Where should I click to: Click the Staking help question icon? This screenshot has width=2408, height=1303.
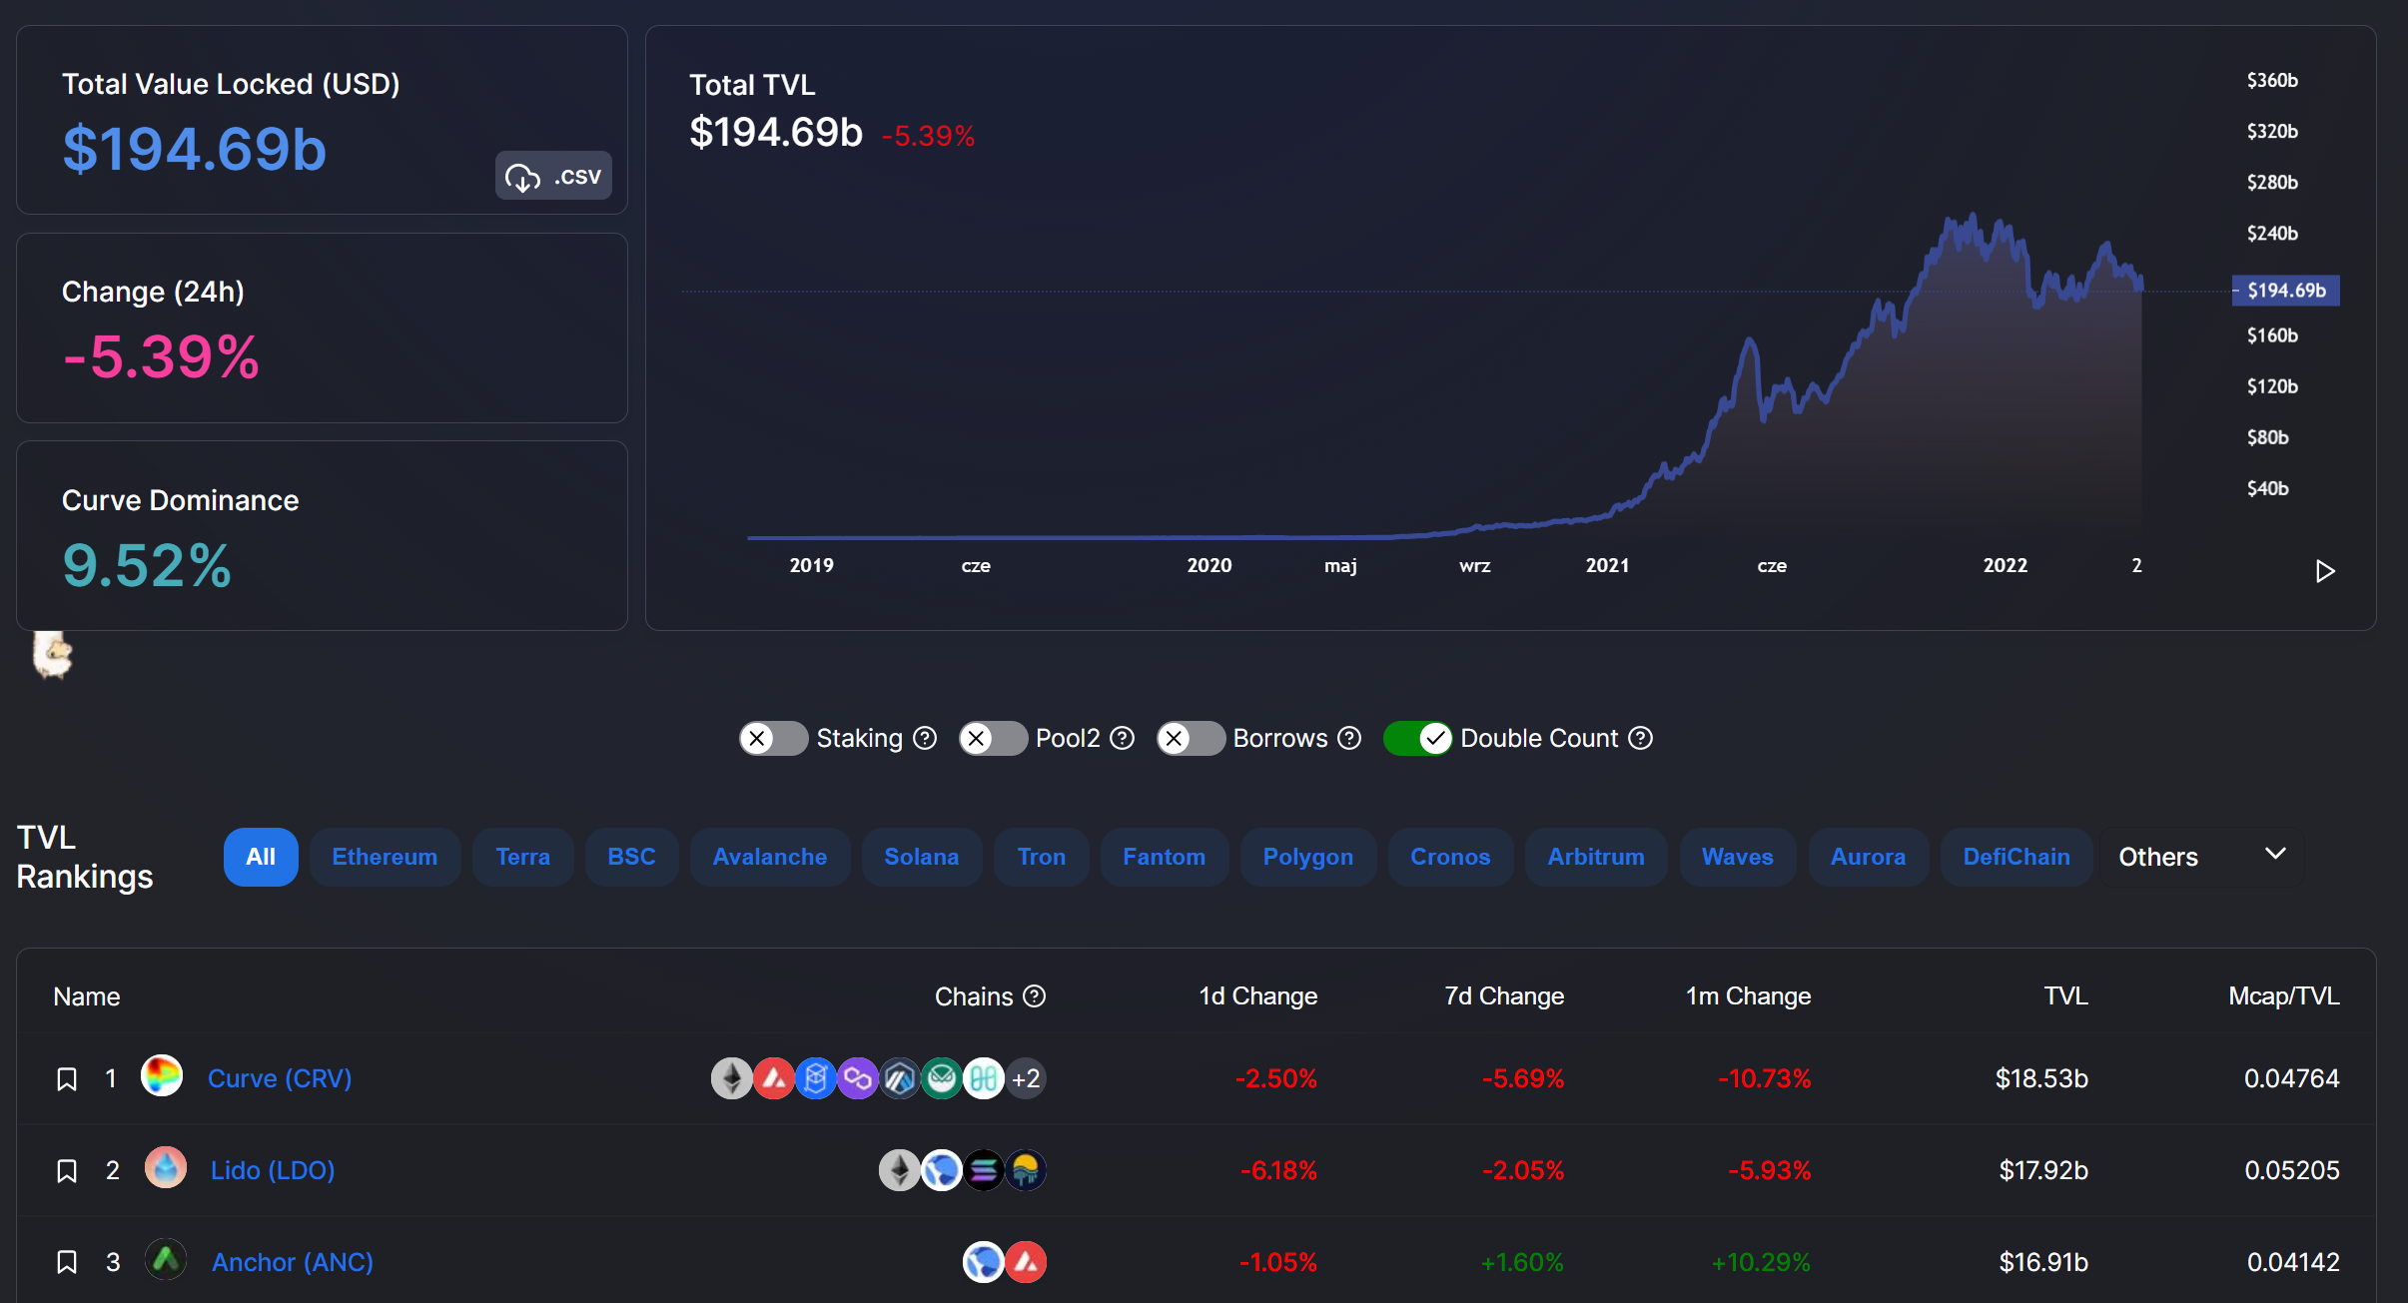925,738
